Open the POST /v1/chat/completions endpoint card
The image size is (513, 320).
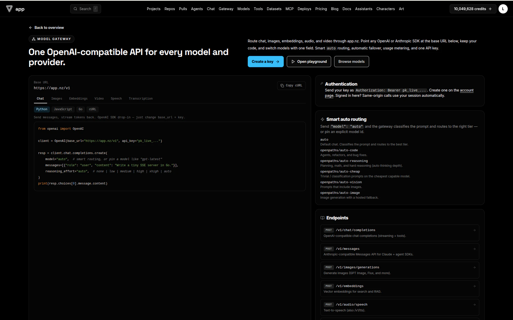[x=400, y=233]
